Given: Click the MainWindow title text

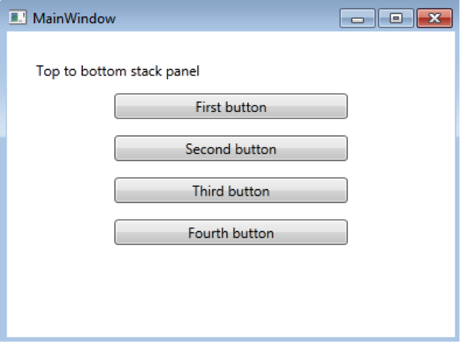Looking at the screenshot, I should click(74, 18).
